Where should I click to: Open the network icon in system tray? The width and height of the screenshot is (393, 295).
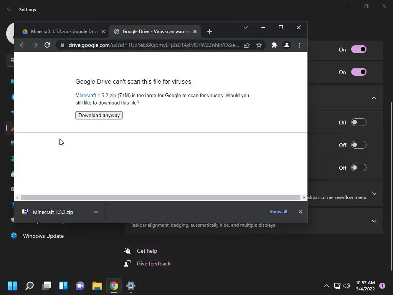[337, 286]
